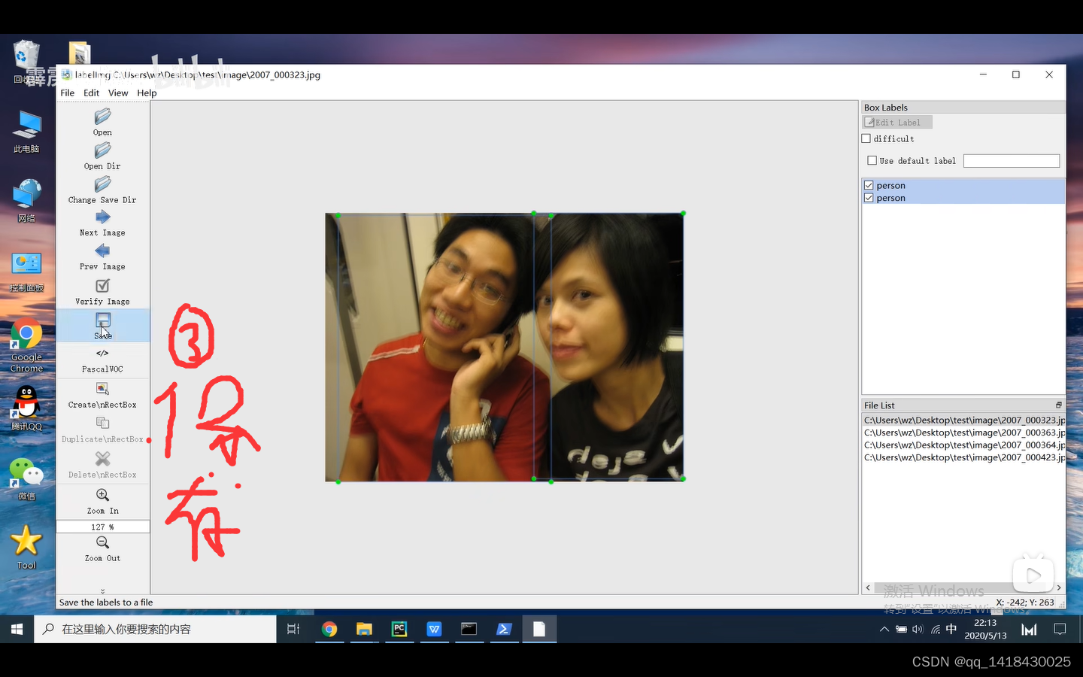Screen dimensions: 1083x677
Task: Toggle the difficult checkbox
Action: pos(866,138)
